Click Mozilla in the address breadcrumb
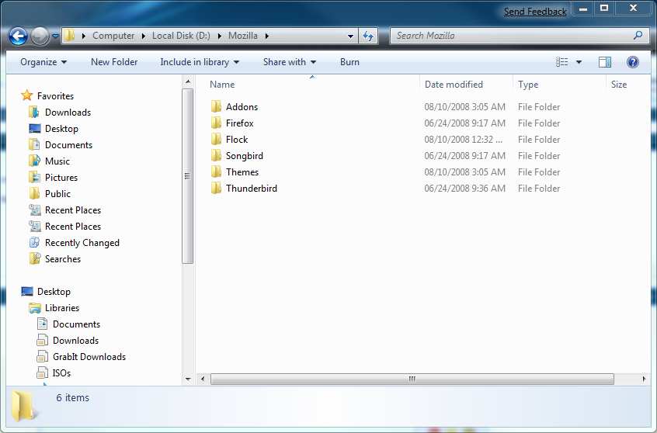 [x=242, y=36]
